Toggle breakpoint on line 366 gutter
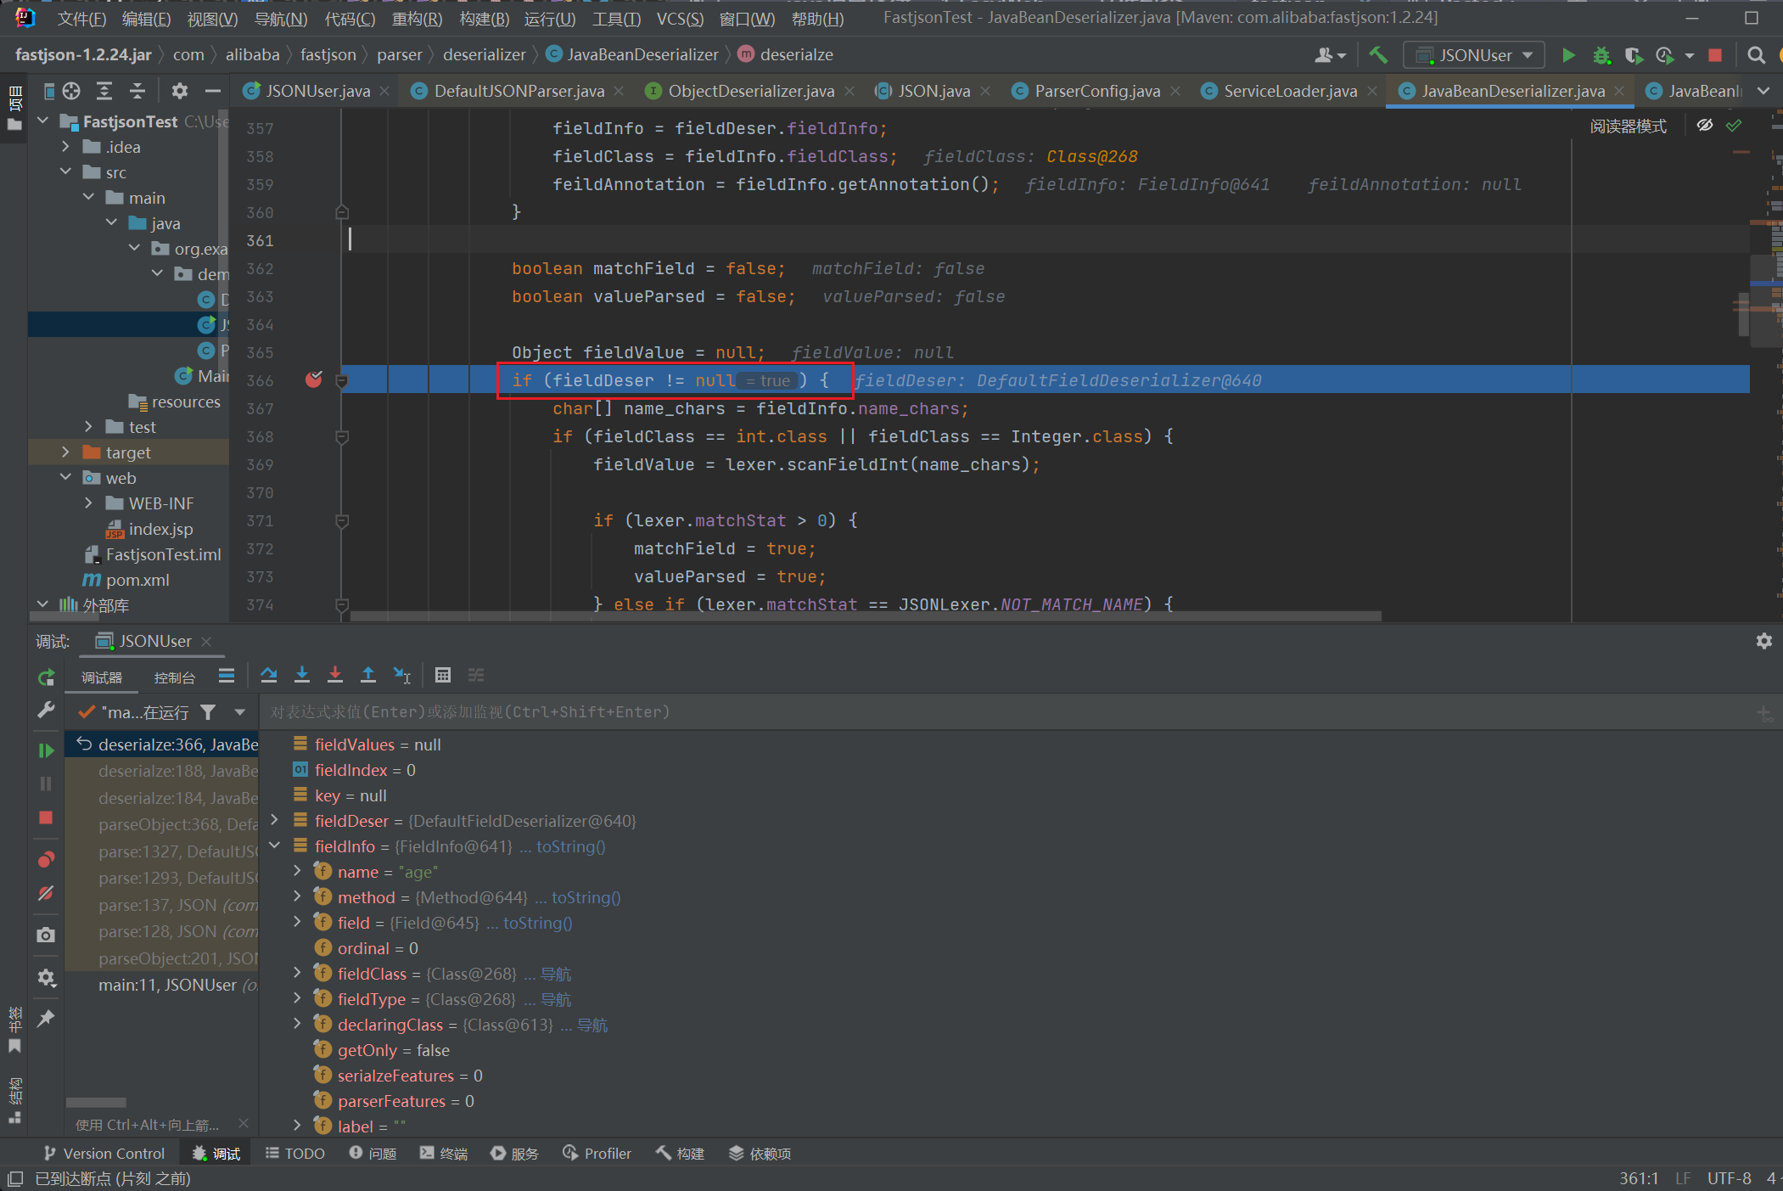Image resolution: width=1783 pixels, height=1191 pixels. click(x=313, y=379)
